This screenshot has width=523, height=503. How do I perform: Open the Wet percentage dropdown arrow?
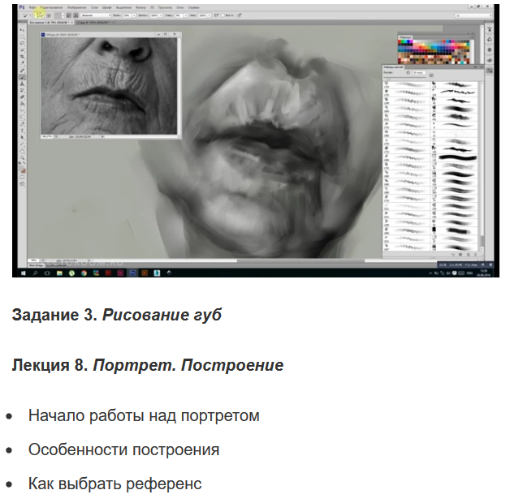(x=134, y=15)
